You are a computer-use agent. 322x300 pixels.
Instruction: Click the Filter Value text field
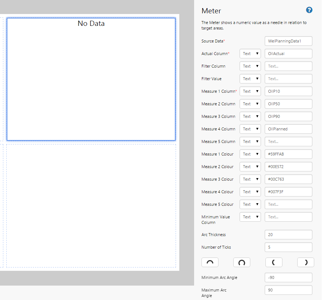[288, 79]
